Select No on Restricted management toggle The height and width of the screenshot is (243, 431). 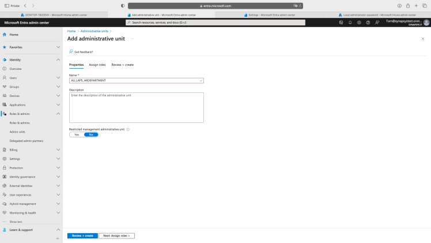91,134
